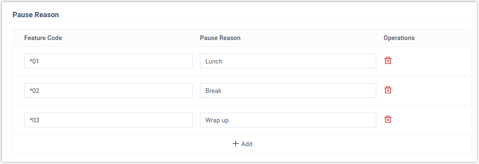The image size is (479, 164).
Task: Click the Operations column header
Action: point(399,38)
